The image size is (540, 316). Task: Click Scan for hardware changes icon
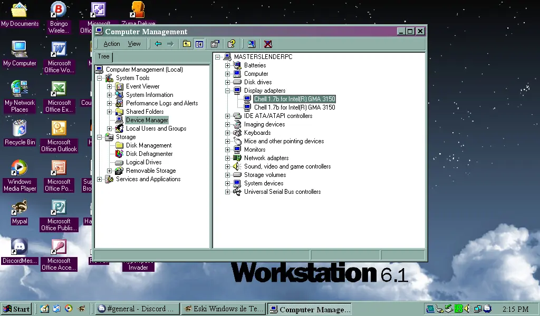(252, 44)
